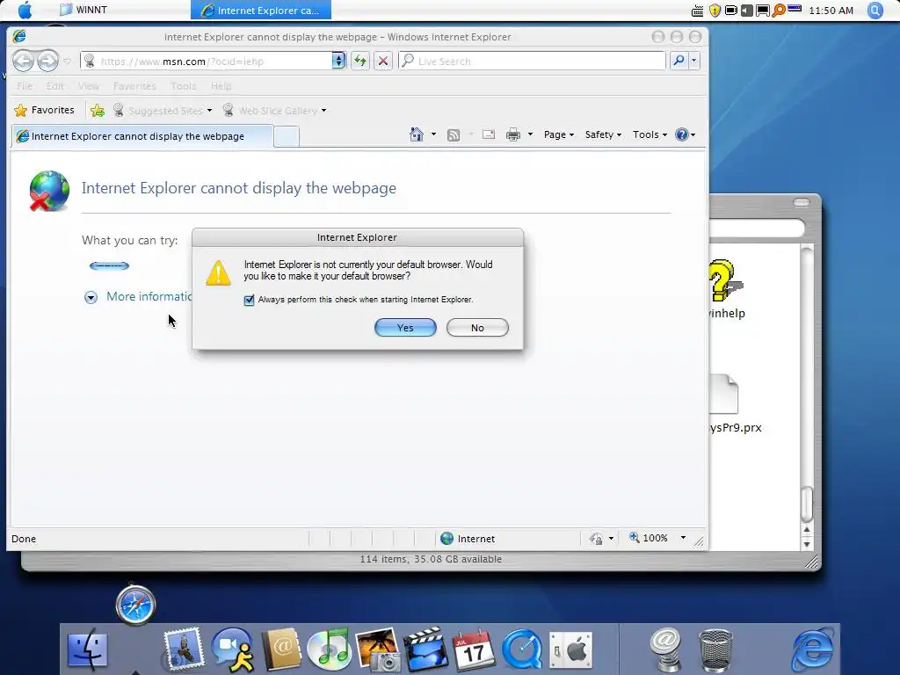Open iCal calendar showing 17
This screenshot has height=675, width=900.
point(474,650)
